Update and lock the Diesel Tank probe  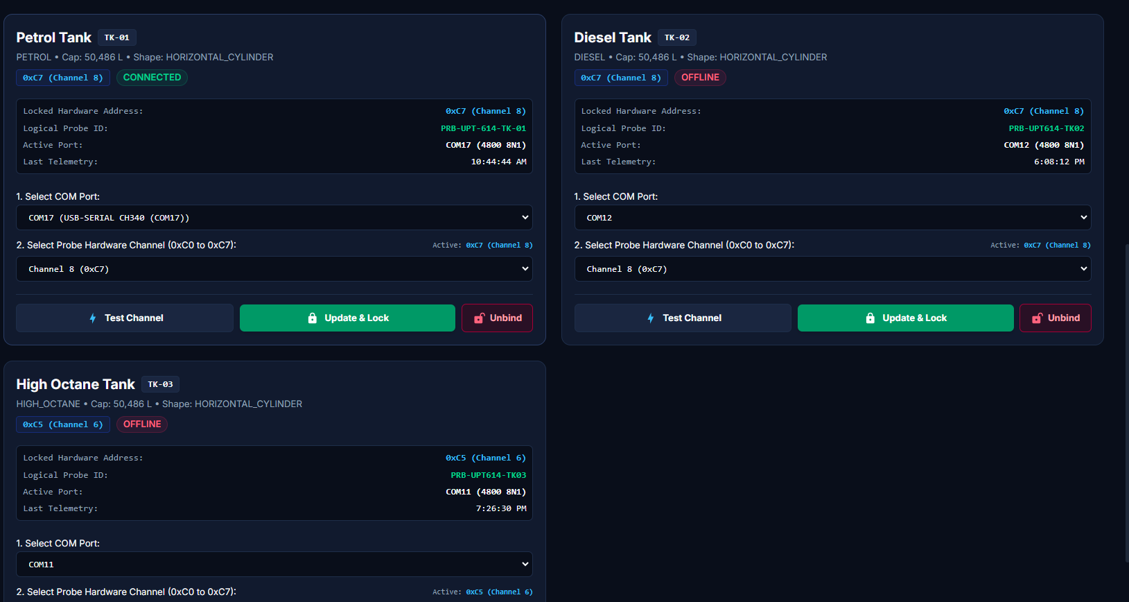click(905, 318)
